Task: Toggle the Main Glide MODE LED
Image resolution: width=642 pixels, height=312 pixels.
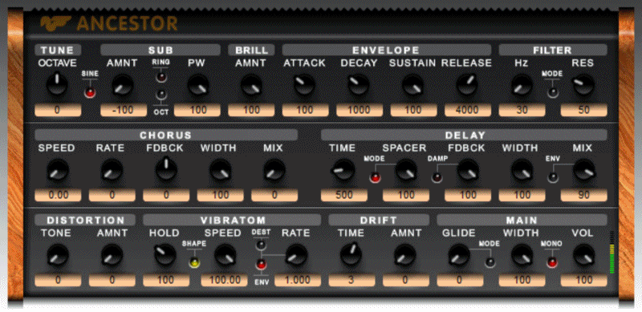Action: click(490, 262)
